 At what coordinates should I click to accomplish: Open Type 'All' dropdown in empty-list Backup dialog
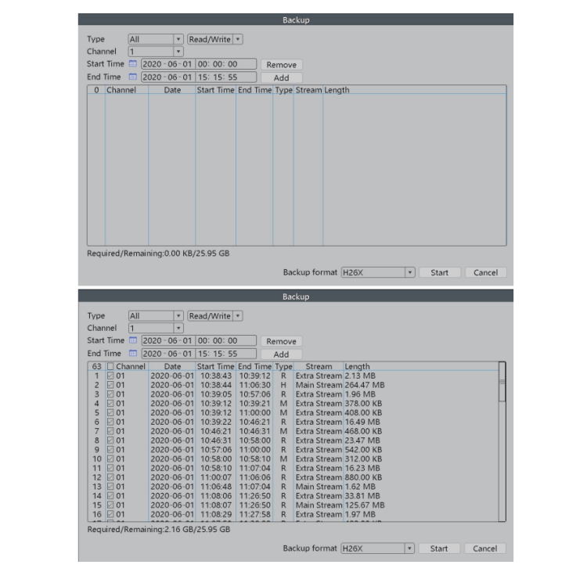pos(156,39)
